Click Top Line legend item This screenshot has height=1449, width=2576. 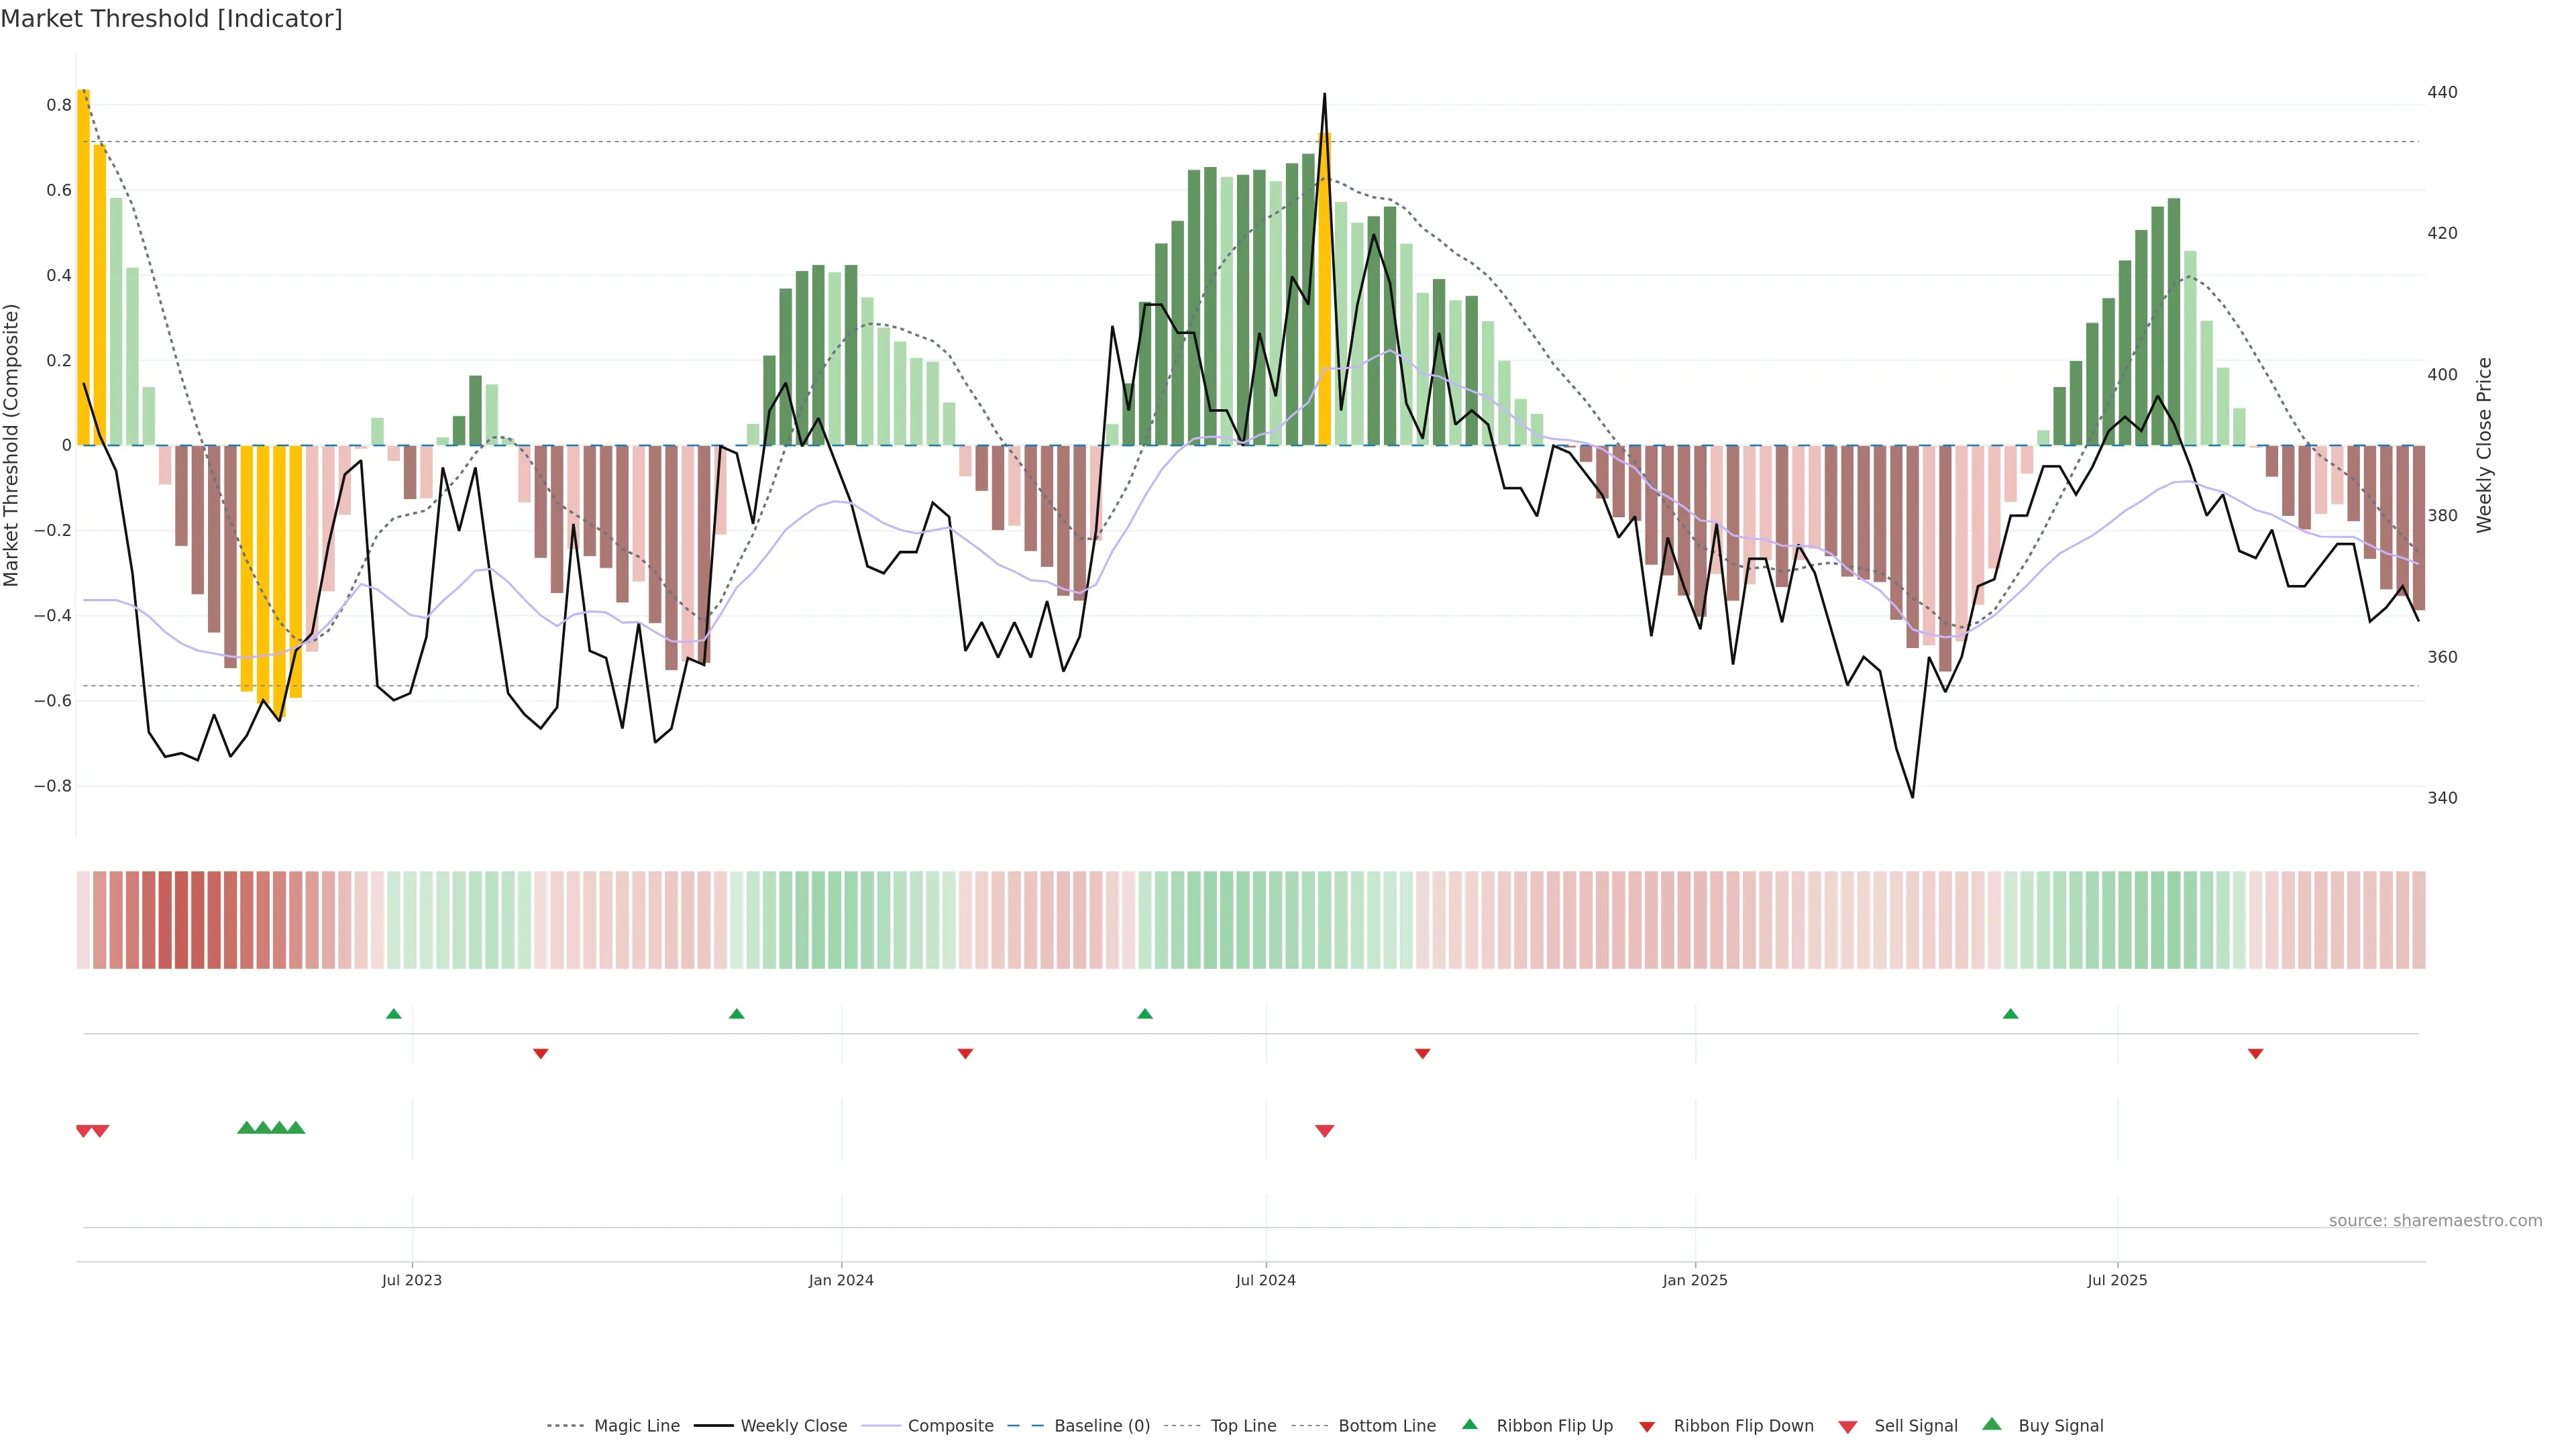(x=1243, y=1426)
